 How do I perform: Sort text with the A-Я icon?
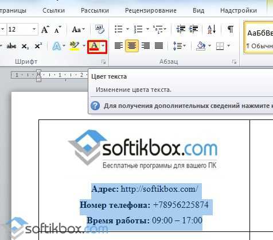click(212, 29)
